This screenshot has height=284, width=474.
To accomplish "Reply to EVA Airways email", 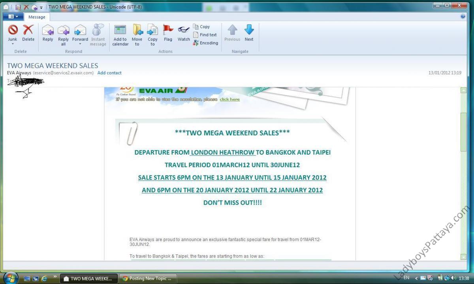I will (48, 33).
